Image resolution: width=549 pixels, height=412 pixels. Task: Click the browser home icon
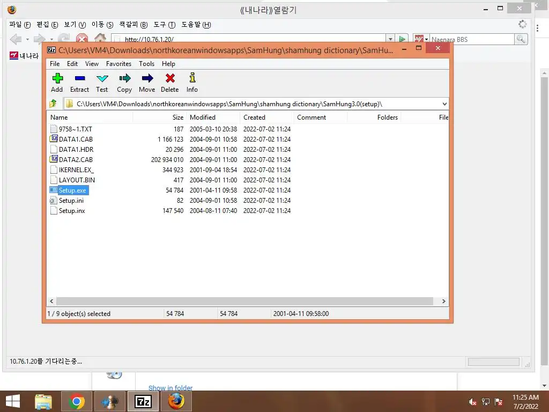pos(100,39)
